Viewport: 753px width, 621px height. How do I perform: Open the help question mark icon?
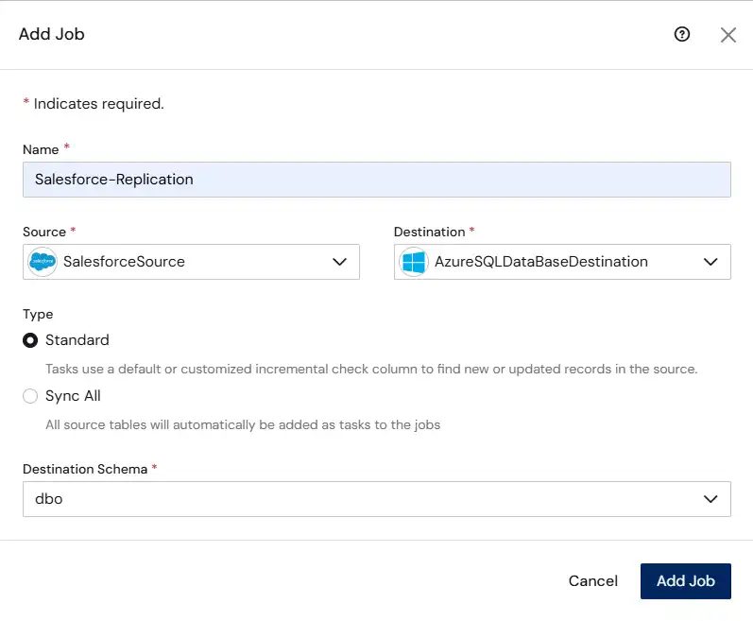coord(681,34)
